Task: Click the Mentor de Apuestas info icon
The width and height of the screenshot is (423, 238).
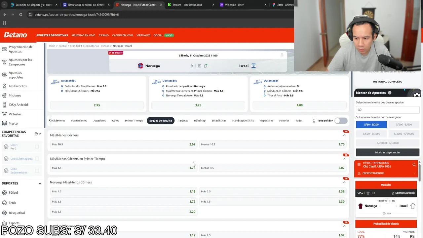Action: [x=390, y=93]
